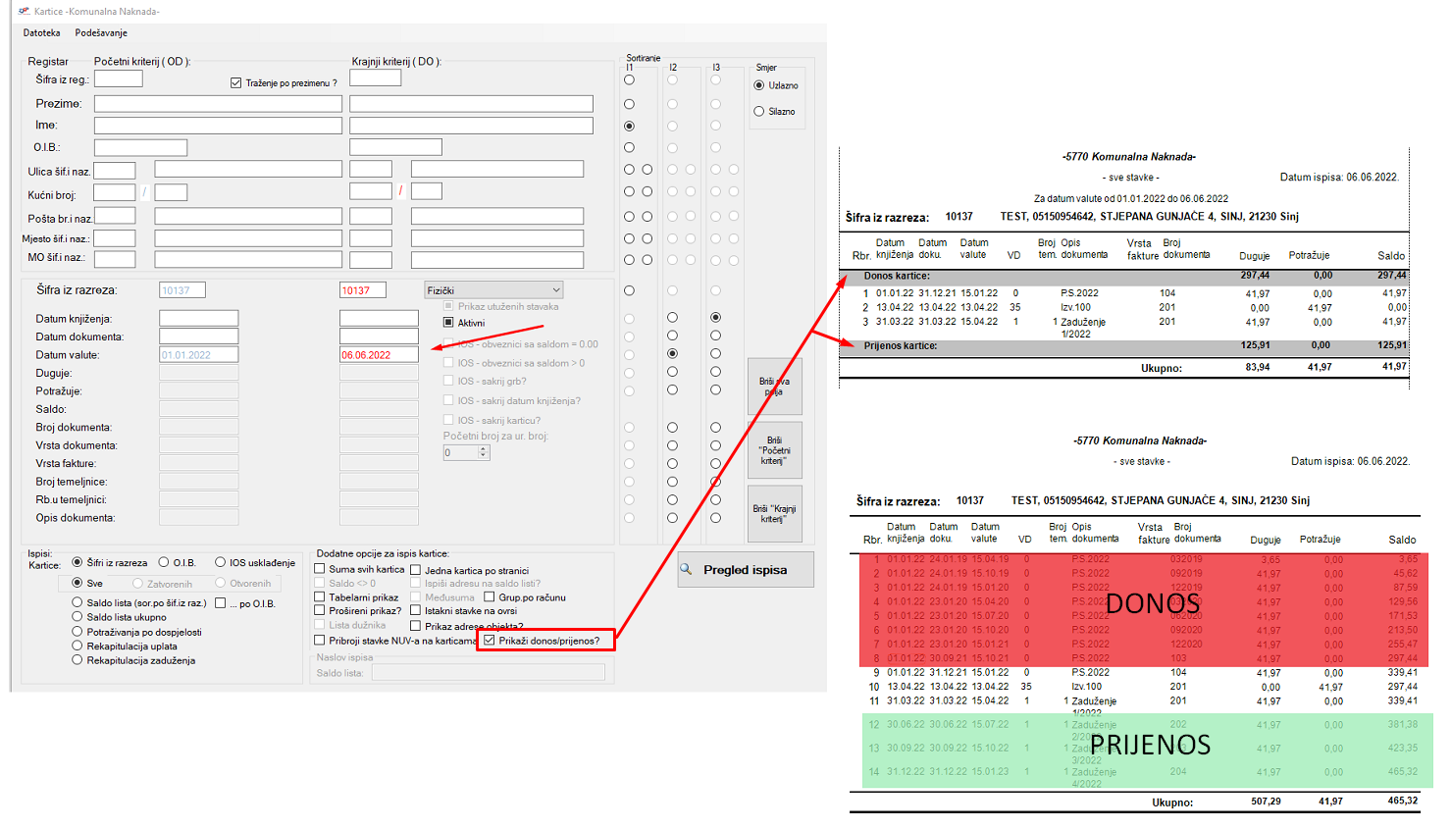
Task: Click the 'Briši "Krajnji kriterij"' button
Action: [774, 514]
